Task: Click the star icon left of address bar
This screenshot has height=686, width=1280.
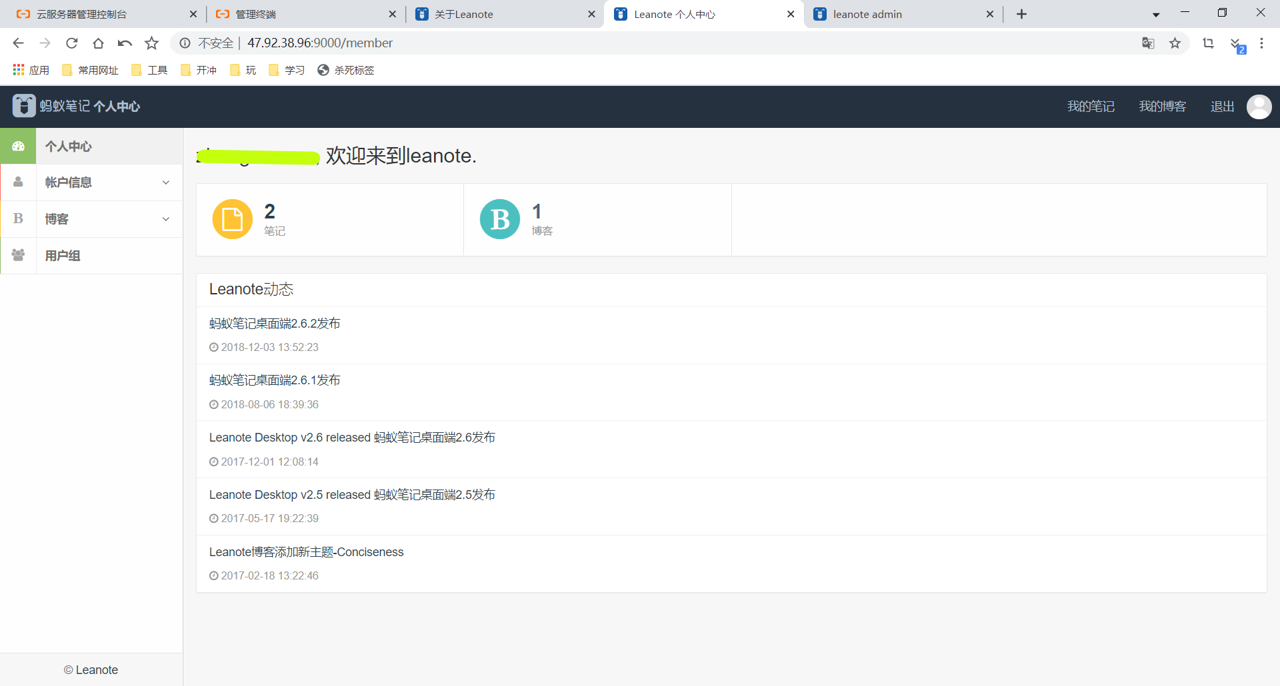Action: click(151, 43)
